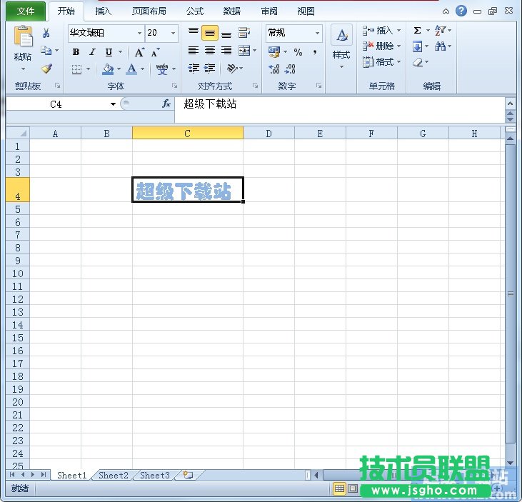Toggle bold formatting
The height and width of the screenshot is (502, 522).
click(x=76, y=52)
